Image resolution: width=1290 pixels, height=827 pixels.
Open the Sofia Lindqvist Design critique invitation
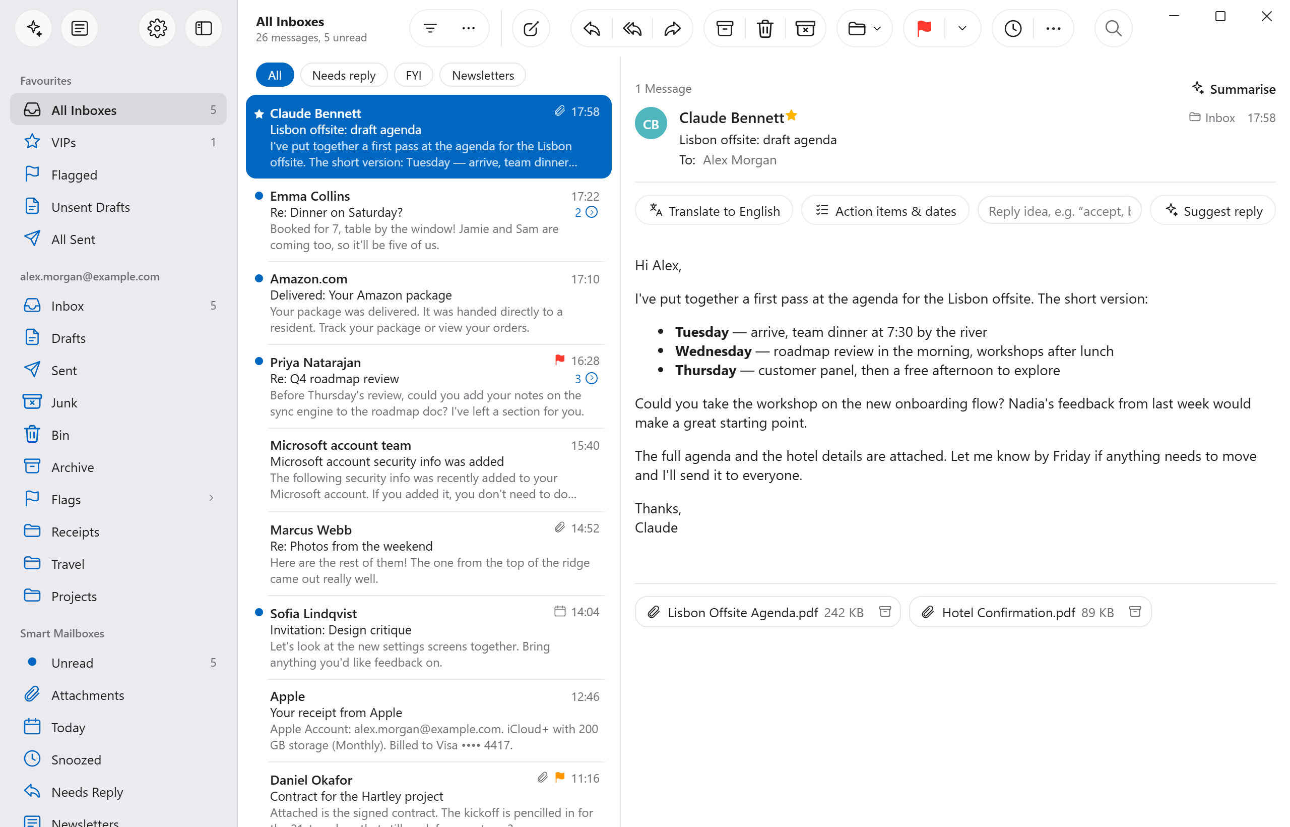428,637
